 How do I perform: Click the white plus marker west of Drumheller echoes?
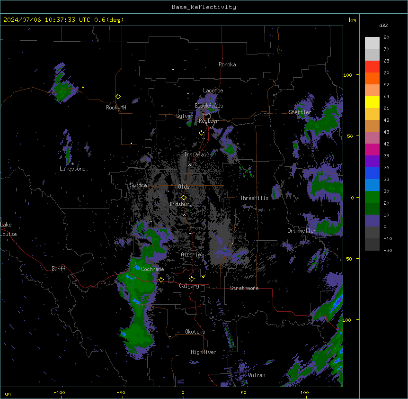[290, 178]
